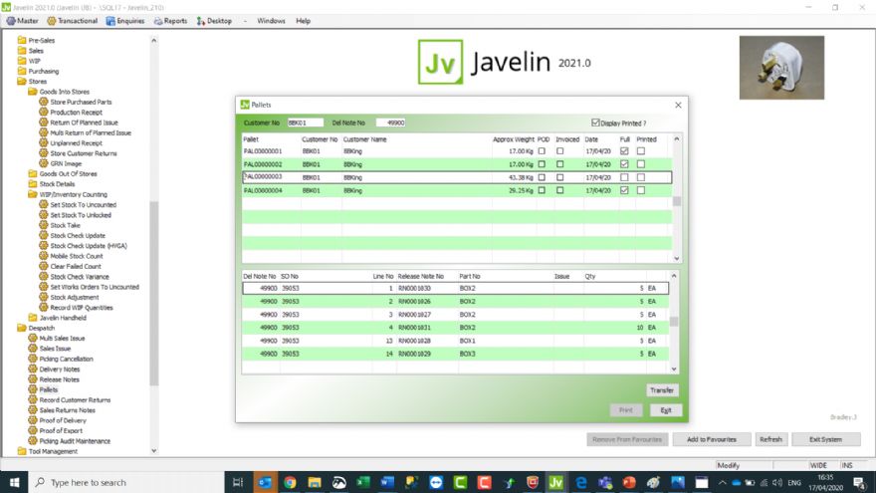The image size is (876, 493).
Task: Open the GRN Image tree item
Action: (66, 163)
